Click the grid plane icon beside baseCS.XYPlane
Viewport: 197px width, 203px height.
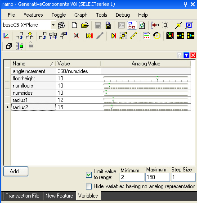tap(62, 25)
